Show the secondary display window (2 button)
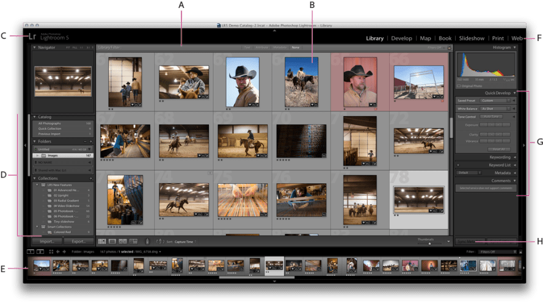Viewport: 543px width, 304px height. pyautogui.click(x=41, y=251)
